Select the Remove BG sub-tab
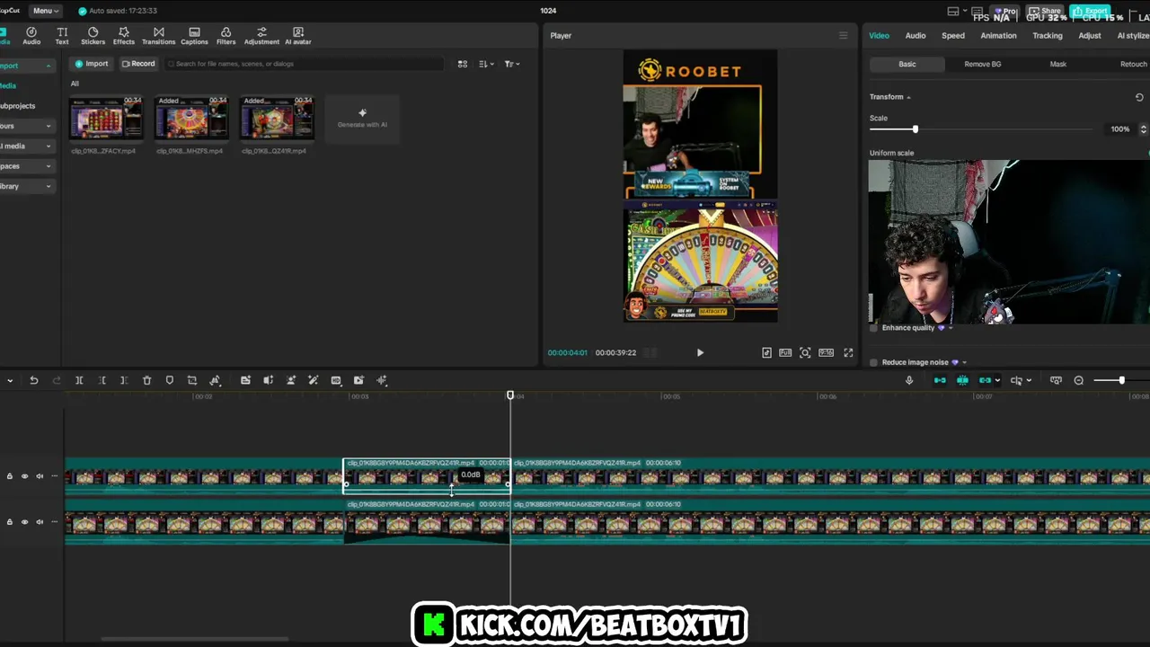This screenshot has height=647, width=1150. (x=982, y=64)
